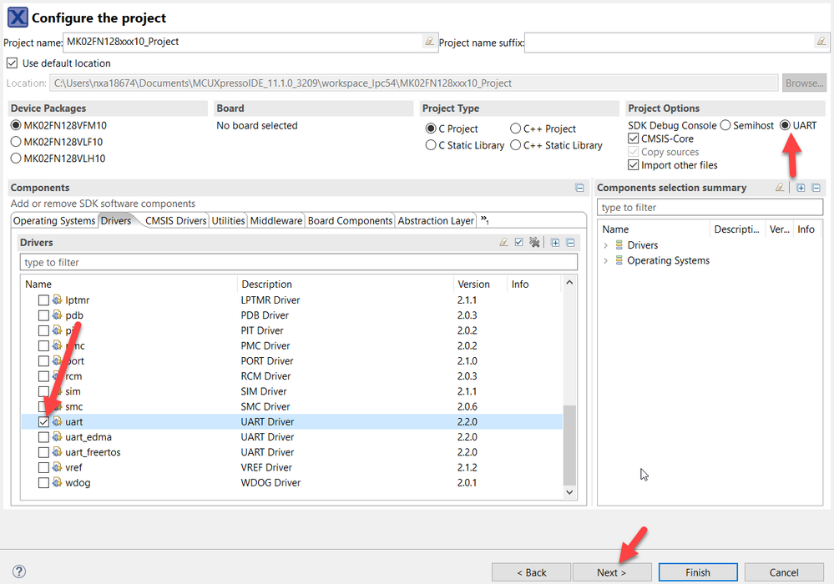
Task: Select C++ Project type
Action: (x=515, y=128)
